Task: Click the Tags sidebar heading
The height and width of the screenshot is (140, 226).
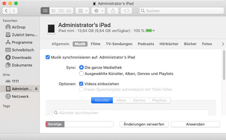Action: click(x=6, y=106)
